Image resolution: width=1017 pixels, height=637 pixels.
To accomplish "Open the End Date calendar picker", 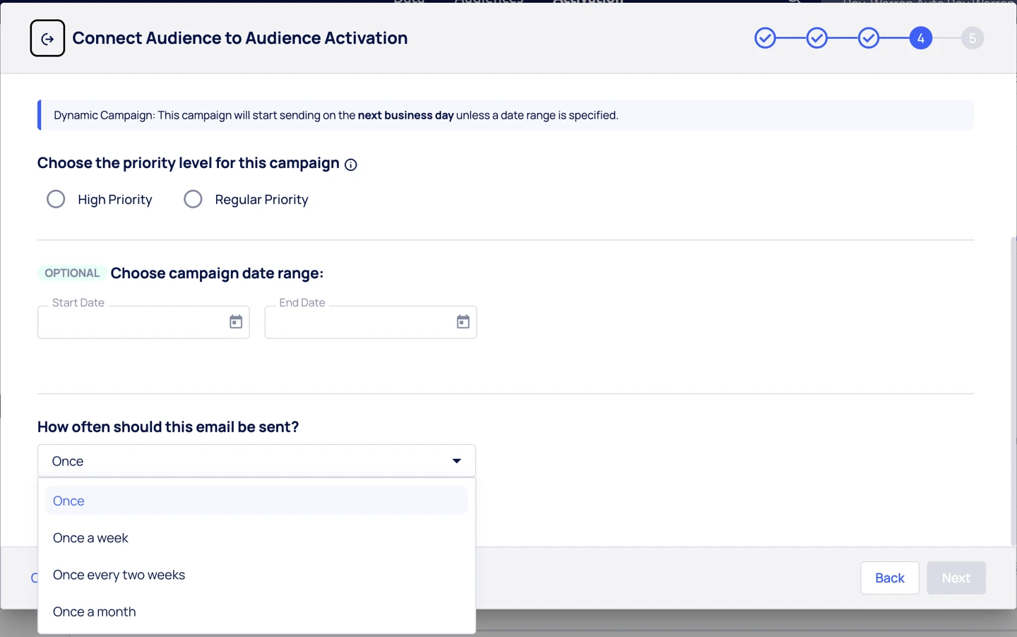I will (x=463, y=322).
